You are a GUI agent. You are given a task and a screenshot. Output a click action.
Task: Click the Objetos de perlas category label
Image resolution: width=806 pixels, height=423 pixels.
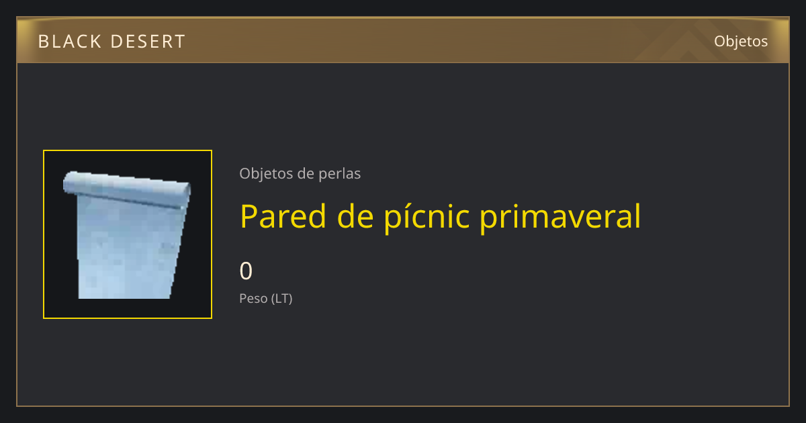pyautogui.click(x=300, y=173)
